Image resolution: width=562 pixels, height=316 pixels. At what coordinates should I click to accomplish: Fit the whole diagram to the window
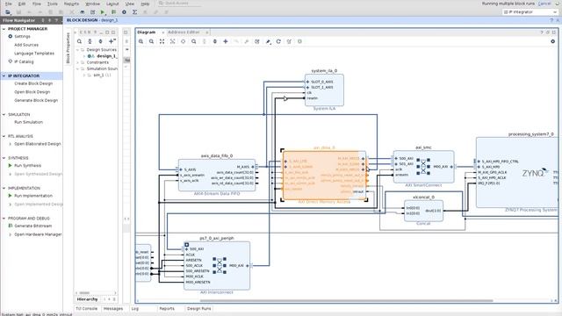[162, 41]
